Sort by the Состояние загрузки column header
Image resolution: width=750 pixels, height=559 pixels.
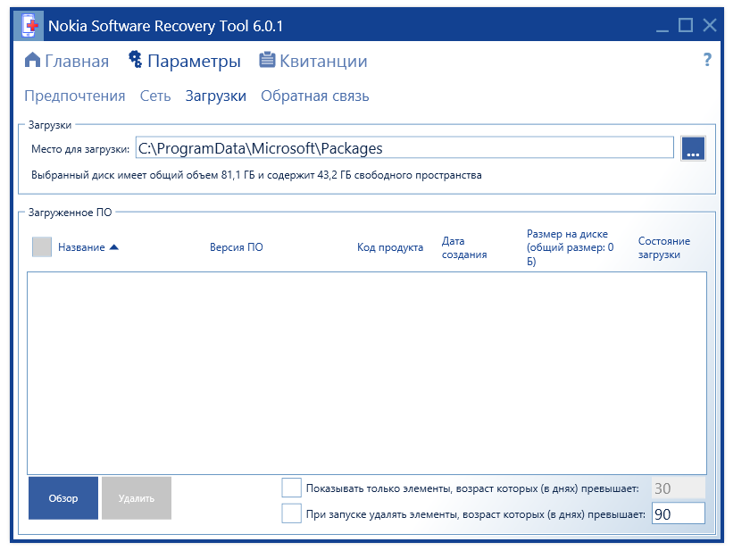coord(664,247)
